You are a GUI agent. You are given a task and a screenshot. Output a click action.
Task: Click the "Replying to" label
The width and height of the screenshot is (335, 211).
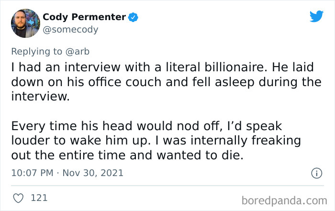click(x=36, y=51)
